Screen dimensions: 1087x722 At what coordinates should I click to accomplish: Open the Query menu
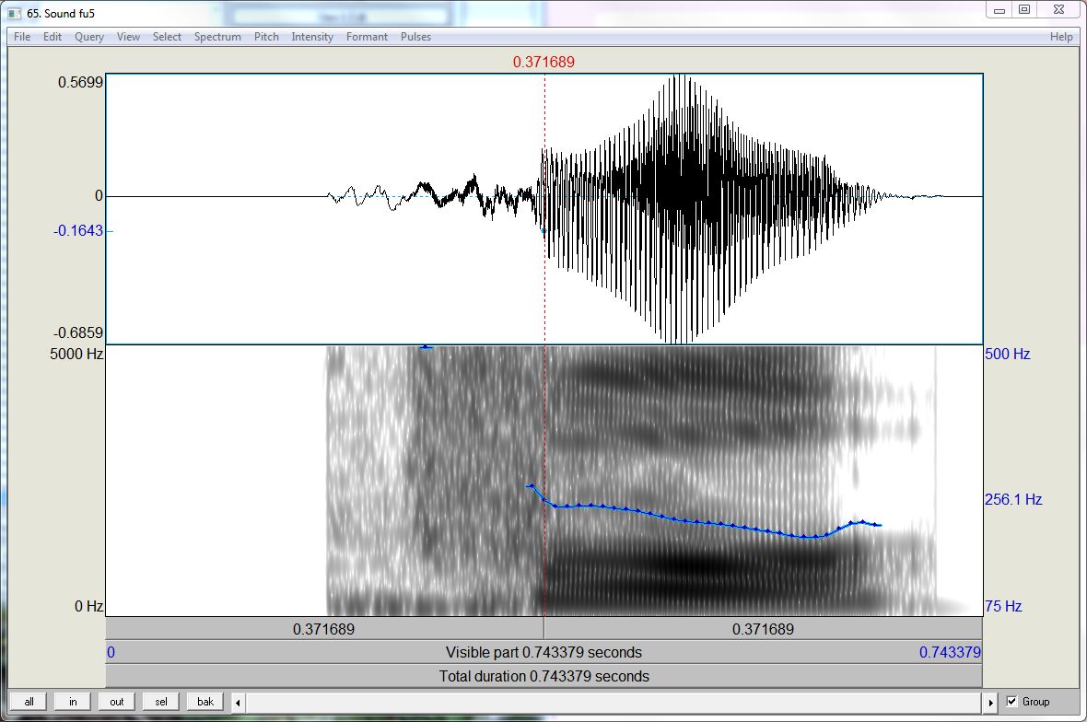tap(89, 37)
